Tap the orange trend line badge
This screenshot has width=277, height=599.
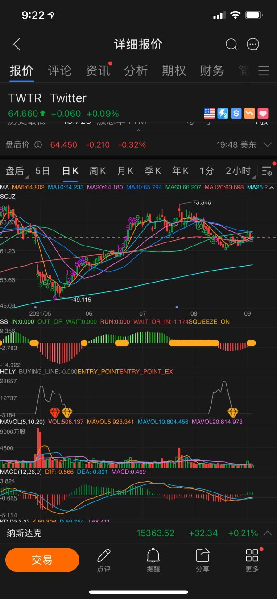pos(249,113)
